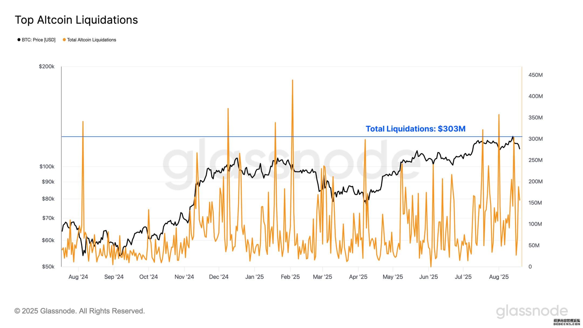
Task: Click the "Oct '24" date label
Action: tap(148, 277)
